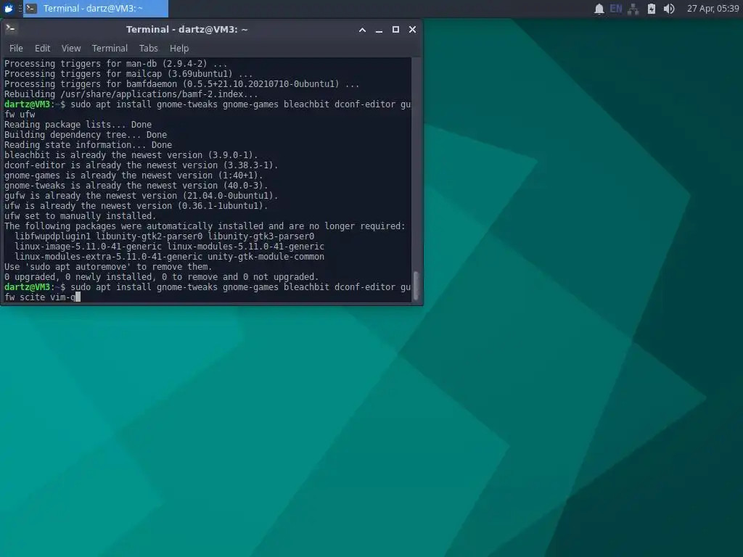This screenshot has width=743, height=557.
Task: Close the Terminal window
Action: pyautogui.click(x=412, y=29)
